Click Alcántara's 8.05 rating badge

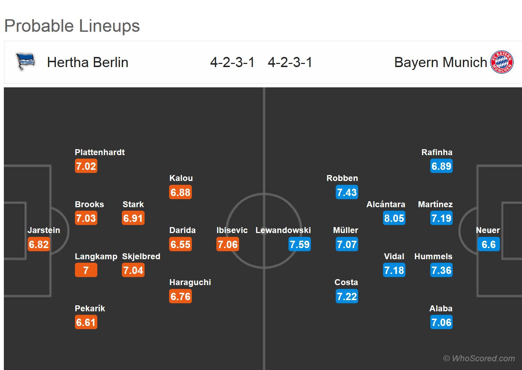[394, 218]
